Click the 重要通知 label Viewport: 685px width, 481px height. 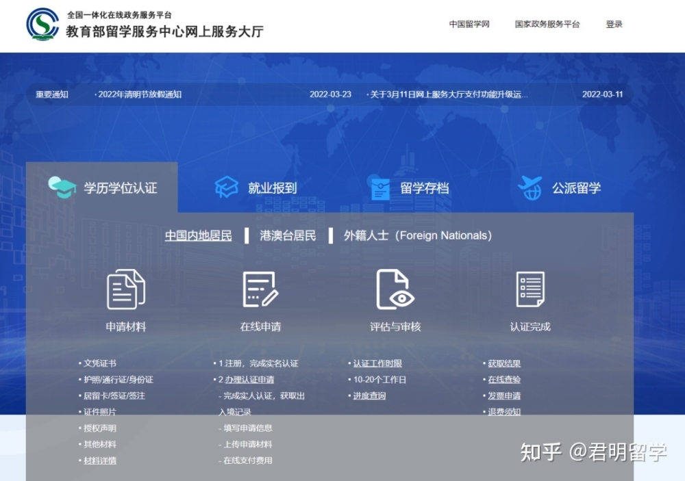click(52, 94)
